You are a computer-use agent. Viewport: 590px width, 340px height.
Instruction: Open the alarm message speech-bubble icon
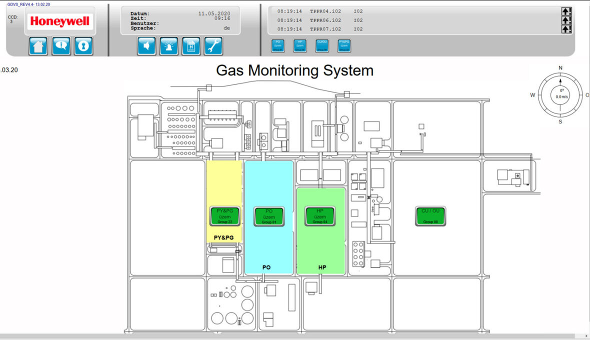pyautogui.click(x=61, y=46)
